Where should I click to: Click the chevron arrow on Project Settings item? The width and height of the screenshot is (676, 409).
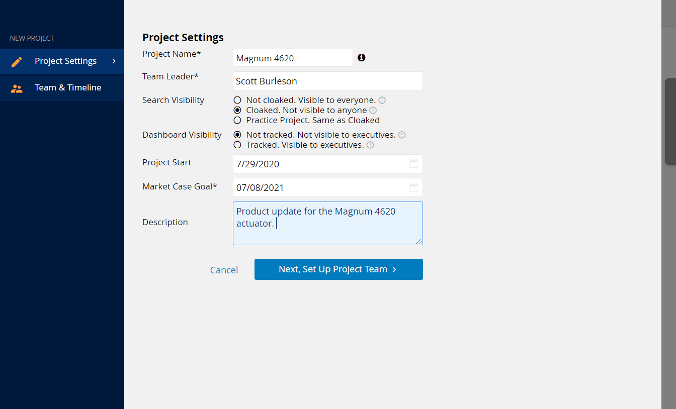click(114, 61)
